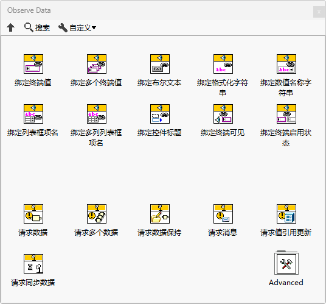The image size is (326, 304).
Task: Select the 绑定控件标题 VI icon
Action: 160,114
